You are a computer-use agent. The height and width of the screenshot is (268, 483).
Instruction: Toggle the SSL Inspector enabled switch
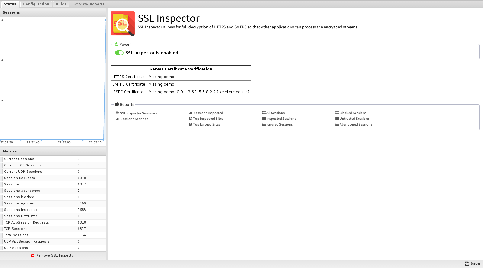(119, 53)
